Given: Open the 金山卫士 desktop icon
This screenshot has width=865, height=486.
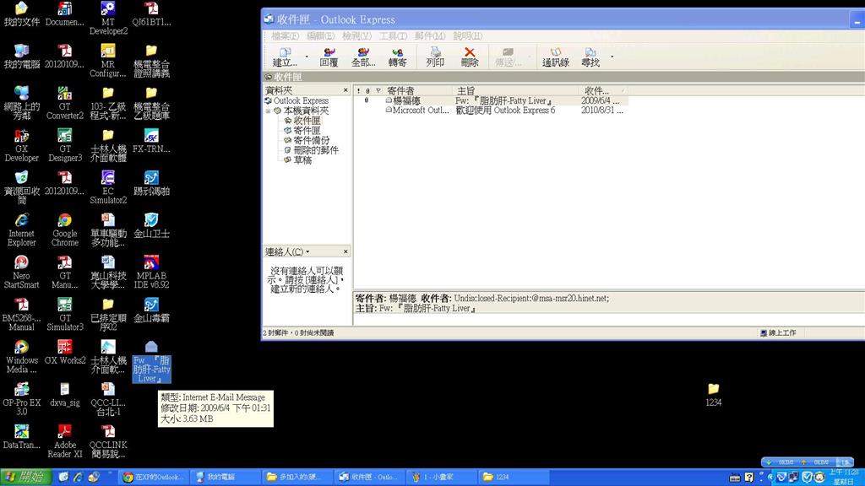Looking at the screenshot, I should (151, 225).
